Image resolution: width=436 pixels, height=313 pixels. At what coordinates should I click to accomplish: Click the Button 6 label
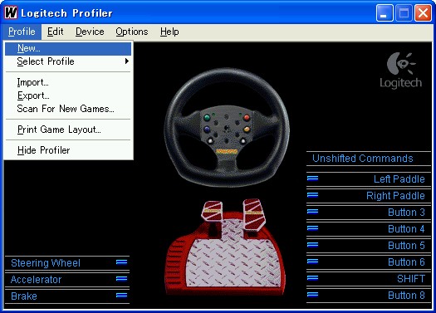coord(406,262)
